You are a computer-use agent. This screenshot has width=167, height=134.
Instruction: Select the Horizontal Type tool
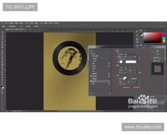tap(2, 70)
